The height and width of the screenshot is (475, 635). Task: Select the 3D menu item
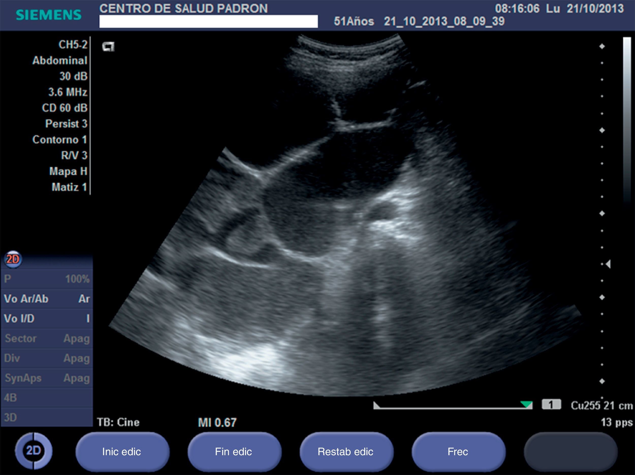47,417
